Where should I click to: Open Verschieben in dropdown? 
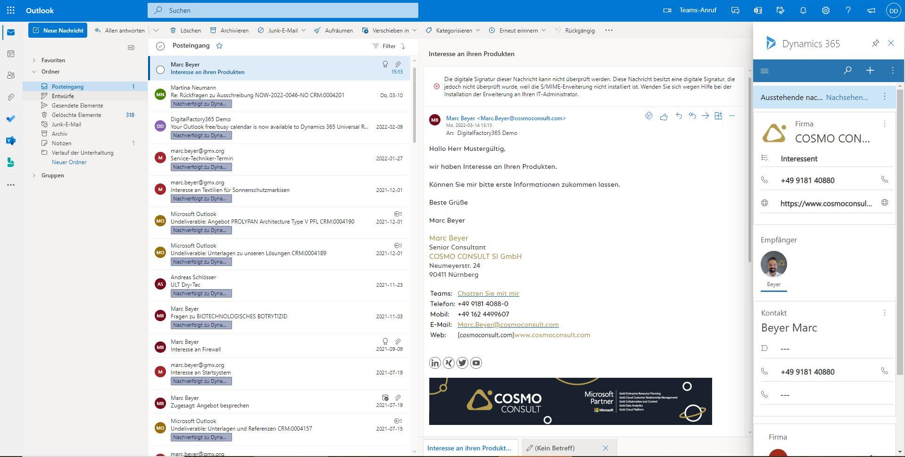click(415, 30)
